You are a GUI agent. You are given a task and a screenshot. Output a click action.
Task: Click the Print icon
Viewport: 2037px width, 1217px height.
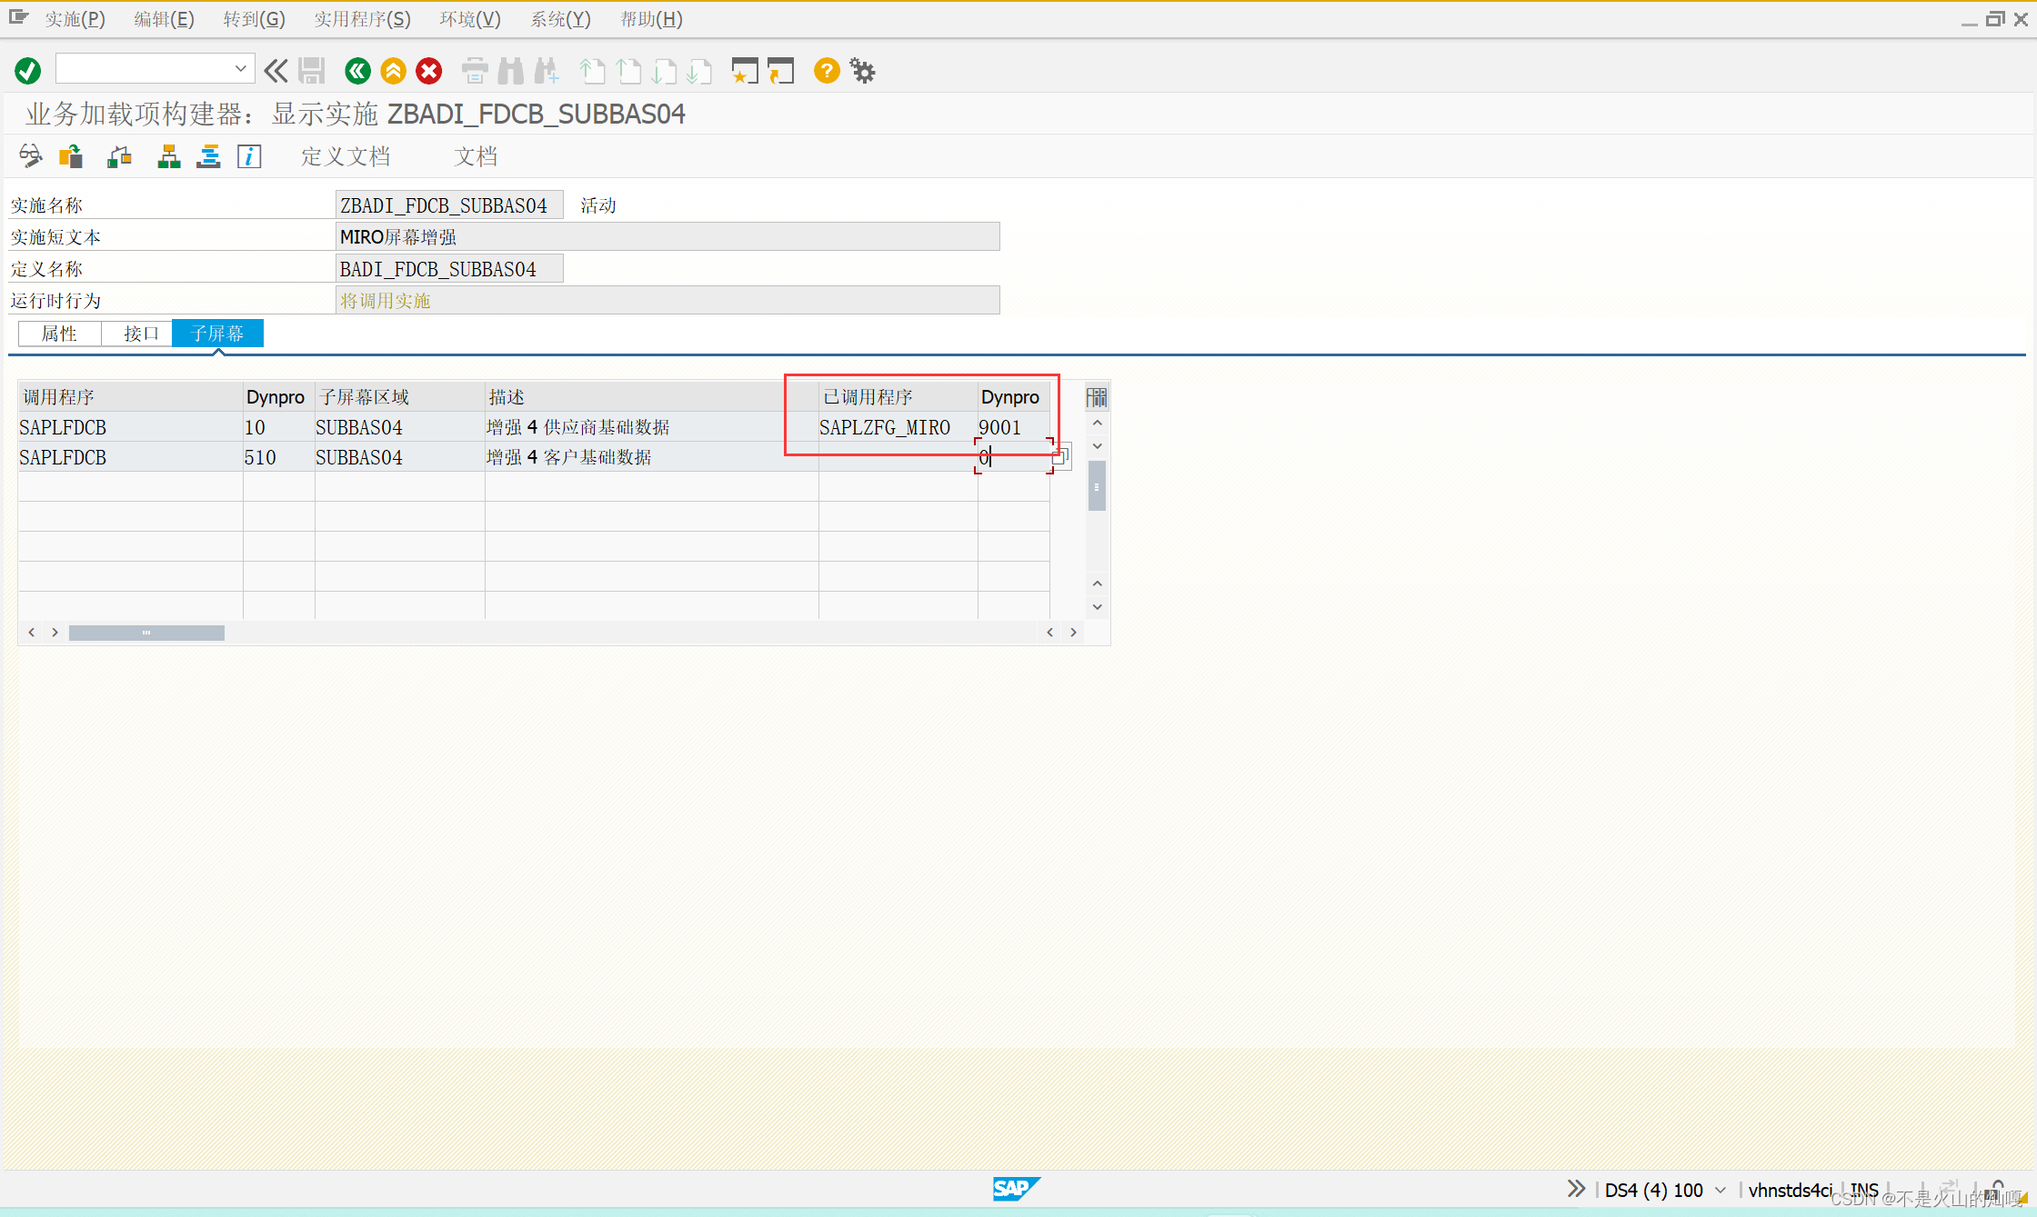[475, 71]
